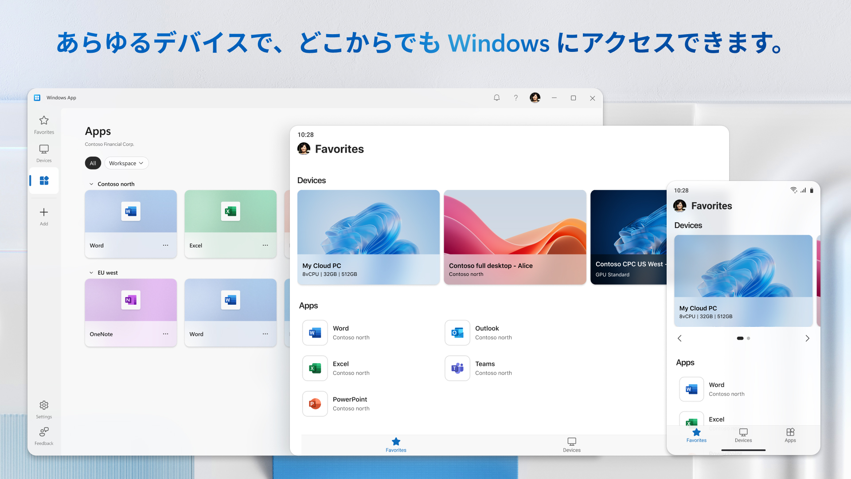Switch to Apps tab in phone bottom bar
The image size is (851, 479).
[790, 436]
